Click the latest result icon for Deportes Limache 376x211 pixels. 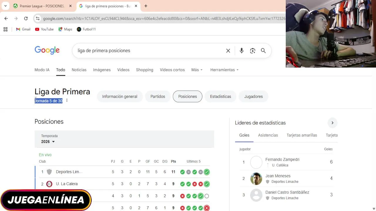coord(207,172)
